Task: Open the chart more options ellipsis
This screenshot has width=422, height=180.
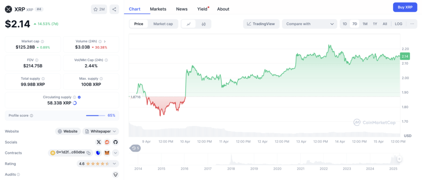Action: [412, 24]
